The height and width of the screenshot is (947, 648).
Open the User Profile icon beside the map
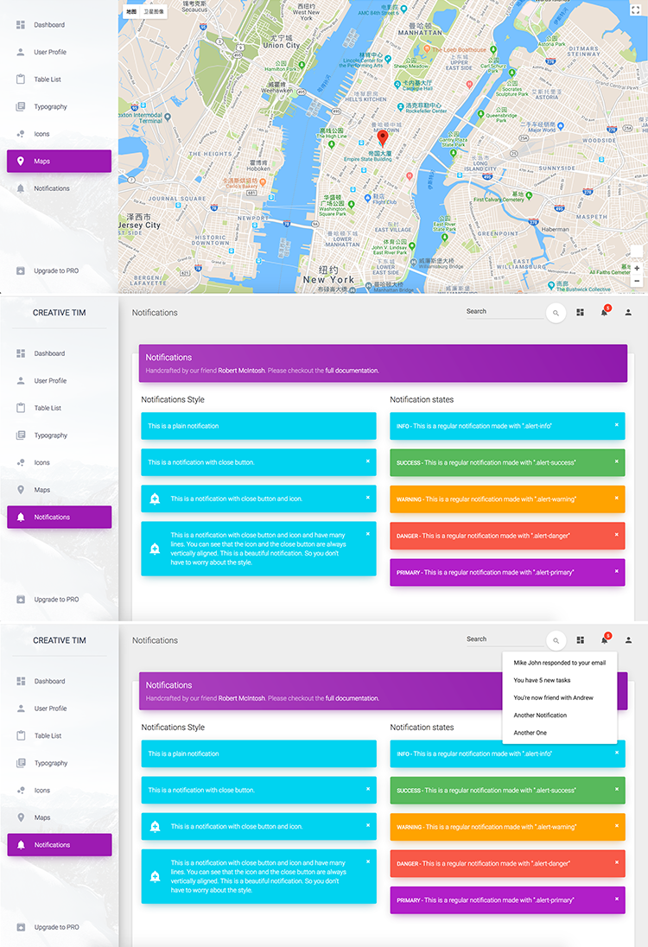21,52
